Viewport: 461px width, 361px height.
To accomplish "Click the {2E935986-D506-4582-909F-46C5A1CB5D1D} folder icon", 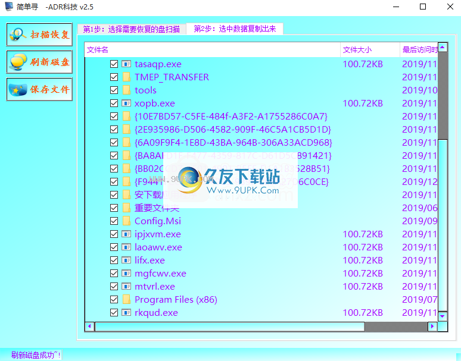I will coord(126,130).
